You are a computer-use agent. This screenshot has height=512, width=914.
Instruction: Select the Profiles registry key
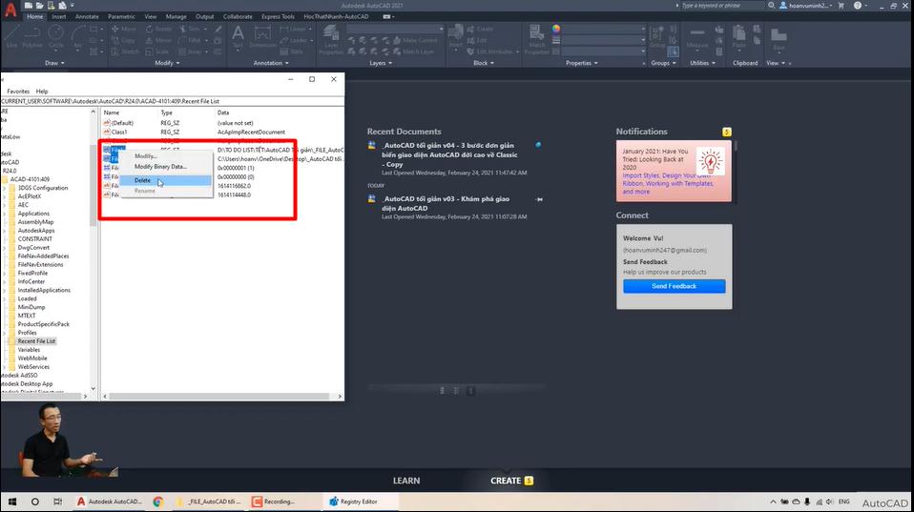[x=27, y=333]
